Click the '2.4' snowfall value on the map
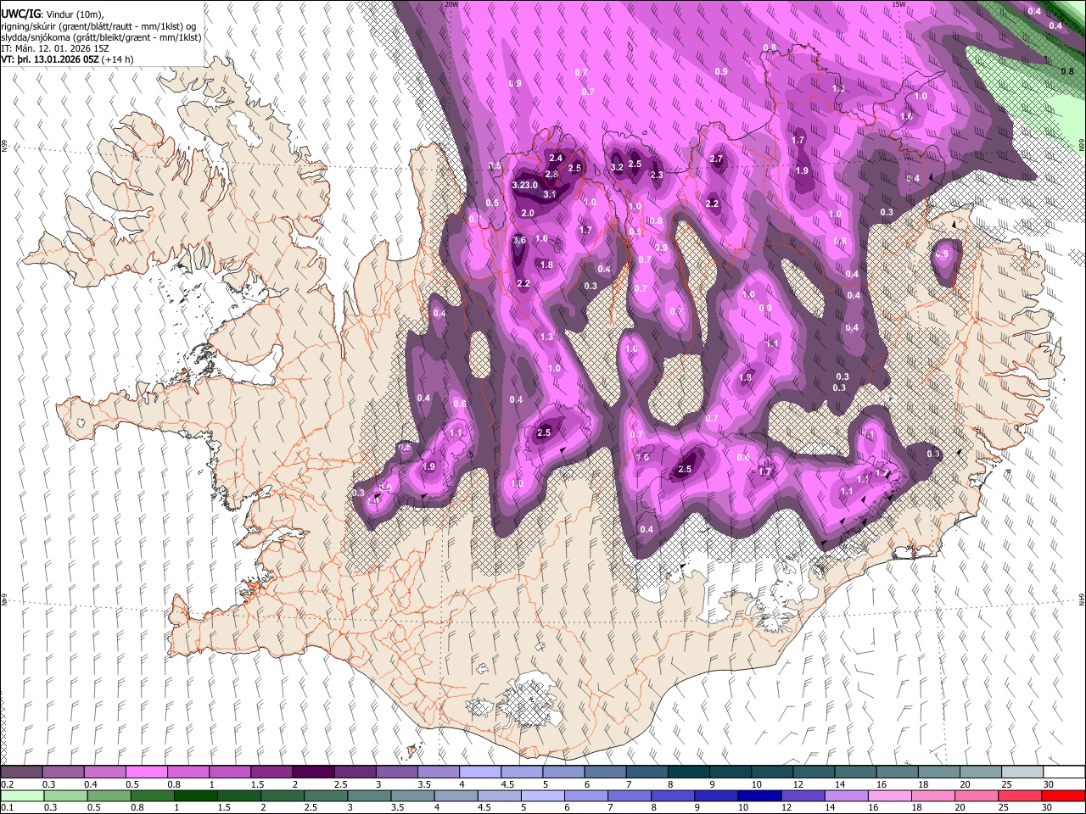The image size is (1086, 814). (556, 158)
